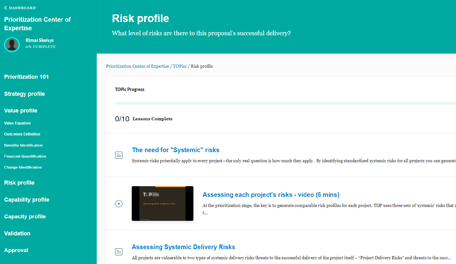Select Benefits Identification in sidebar
456x264 pixels.
click(x=23, y=145)
